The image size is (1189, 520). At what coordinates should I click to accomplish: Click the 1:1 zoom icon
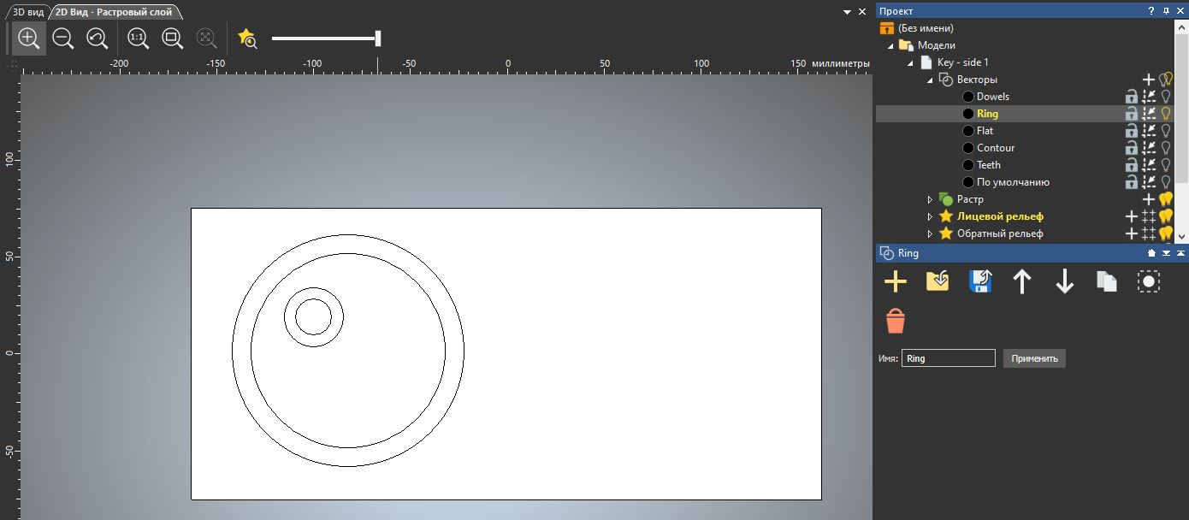coord(138,38)
